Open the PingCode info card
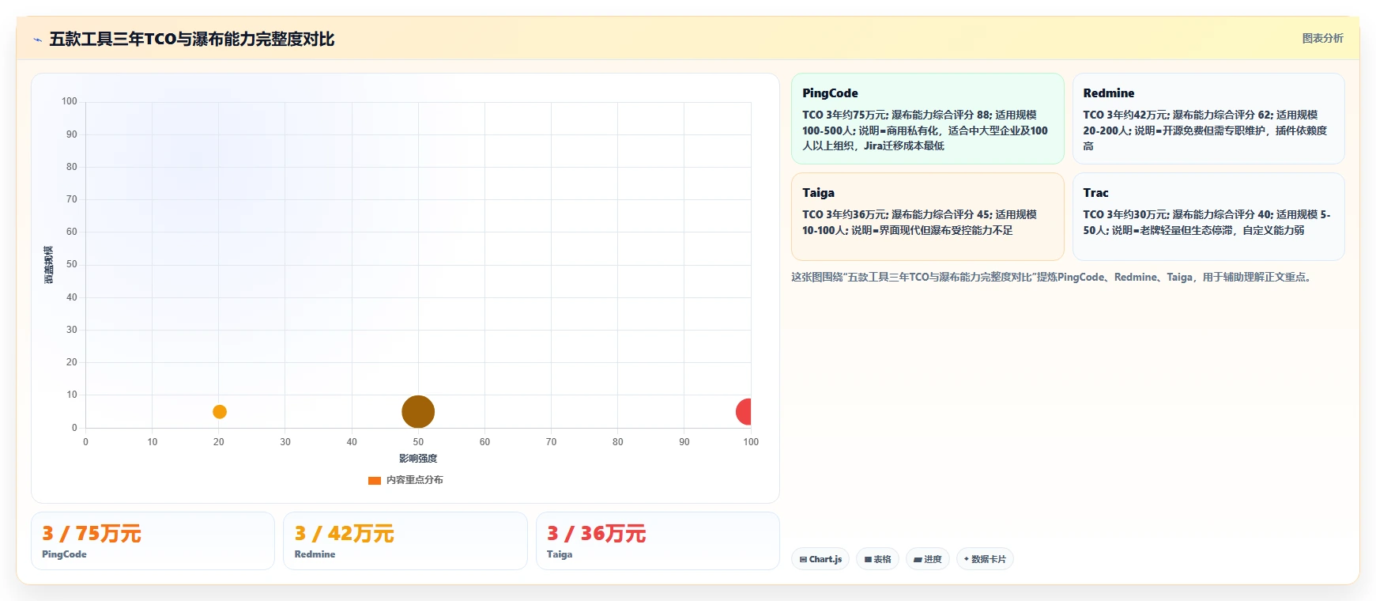 click(x=928, y=119)
